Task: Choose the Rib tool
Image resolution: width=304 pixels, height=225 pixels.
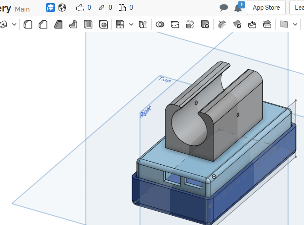Action: pos(73,24)
